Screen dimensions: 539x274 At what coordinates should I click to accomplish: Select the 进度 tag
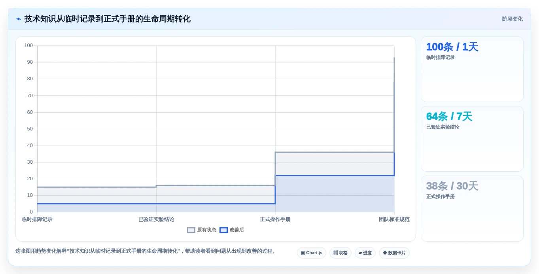[x=365, y=253]
